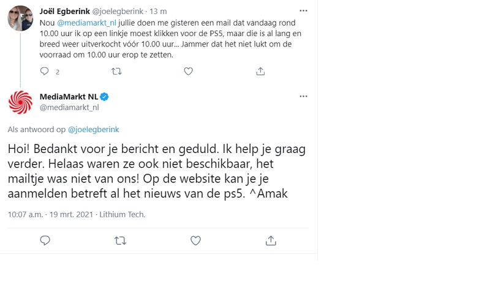Like the MediaMarkt NL reply
Viewport: 490px width, 306px height.
[195, 241]
